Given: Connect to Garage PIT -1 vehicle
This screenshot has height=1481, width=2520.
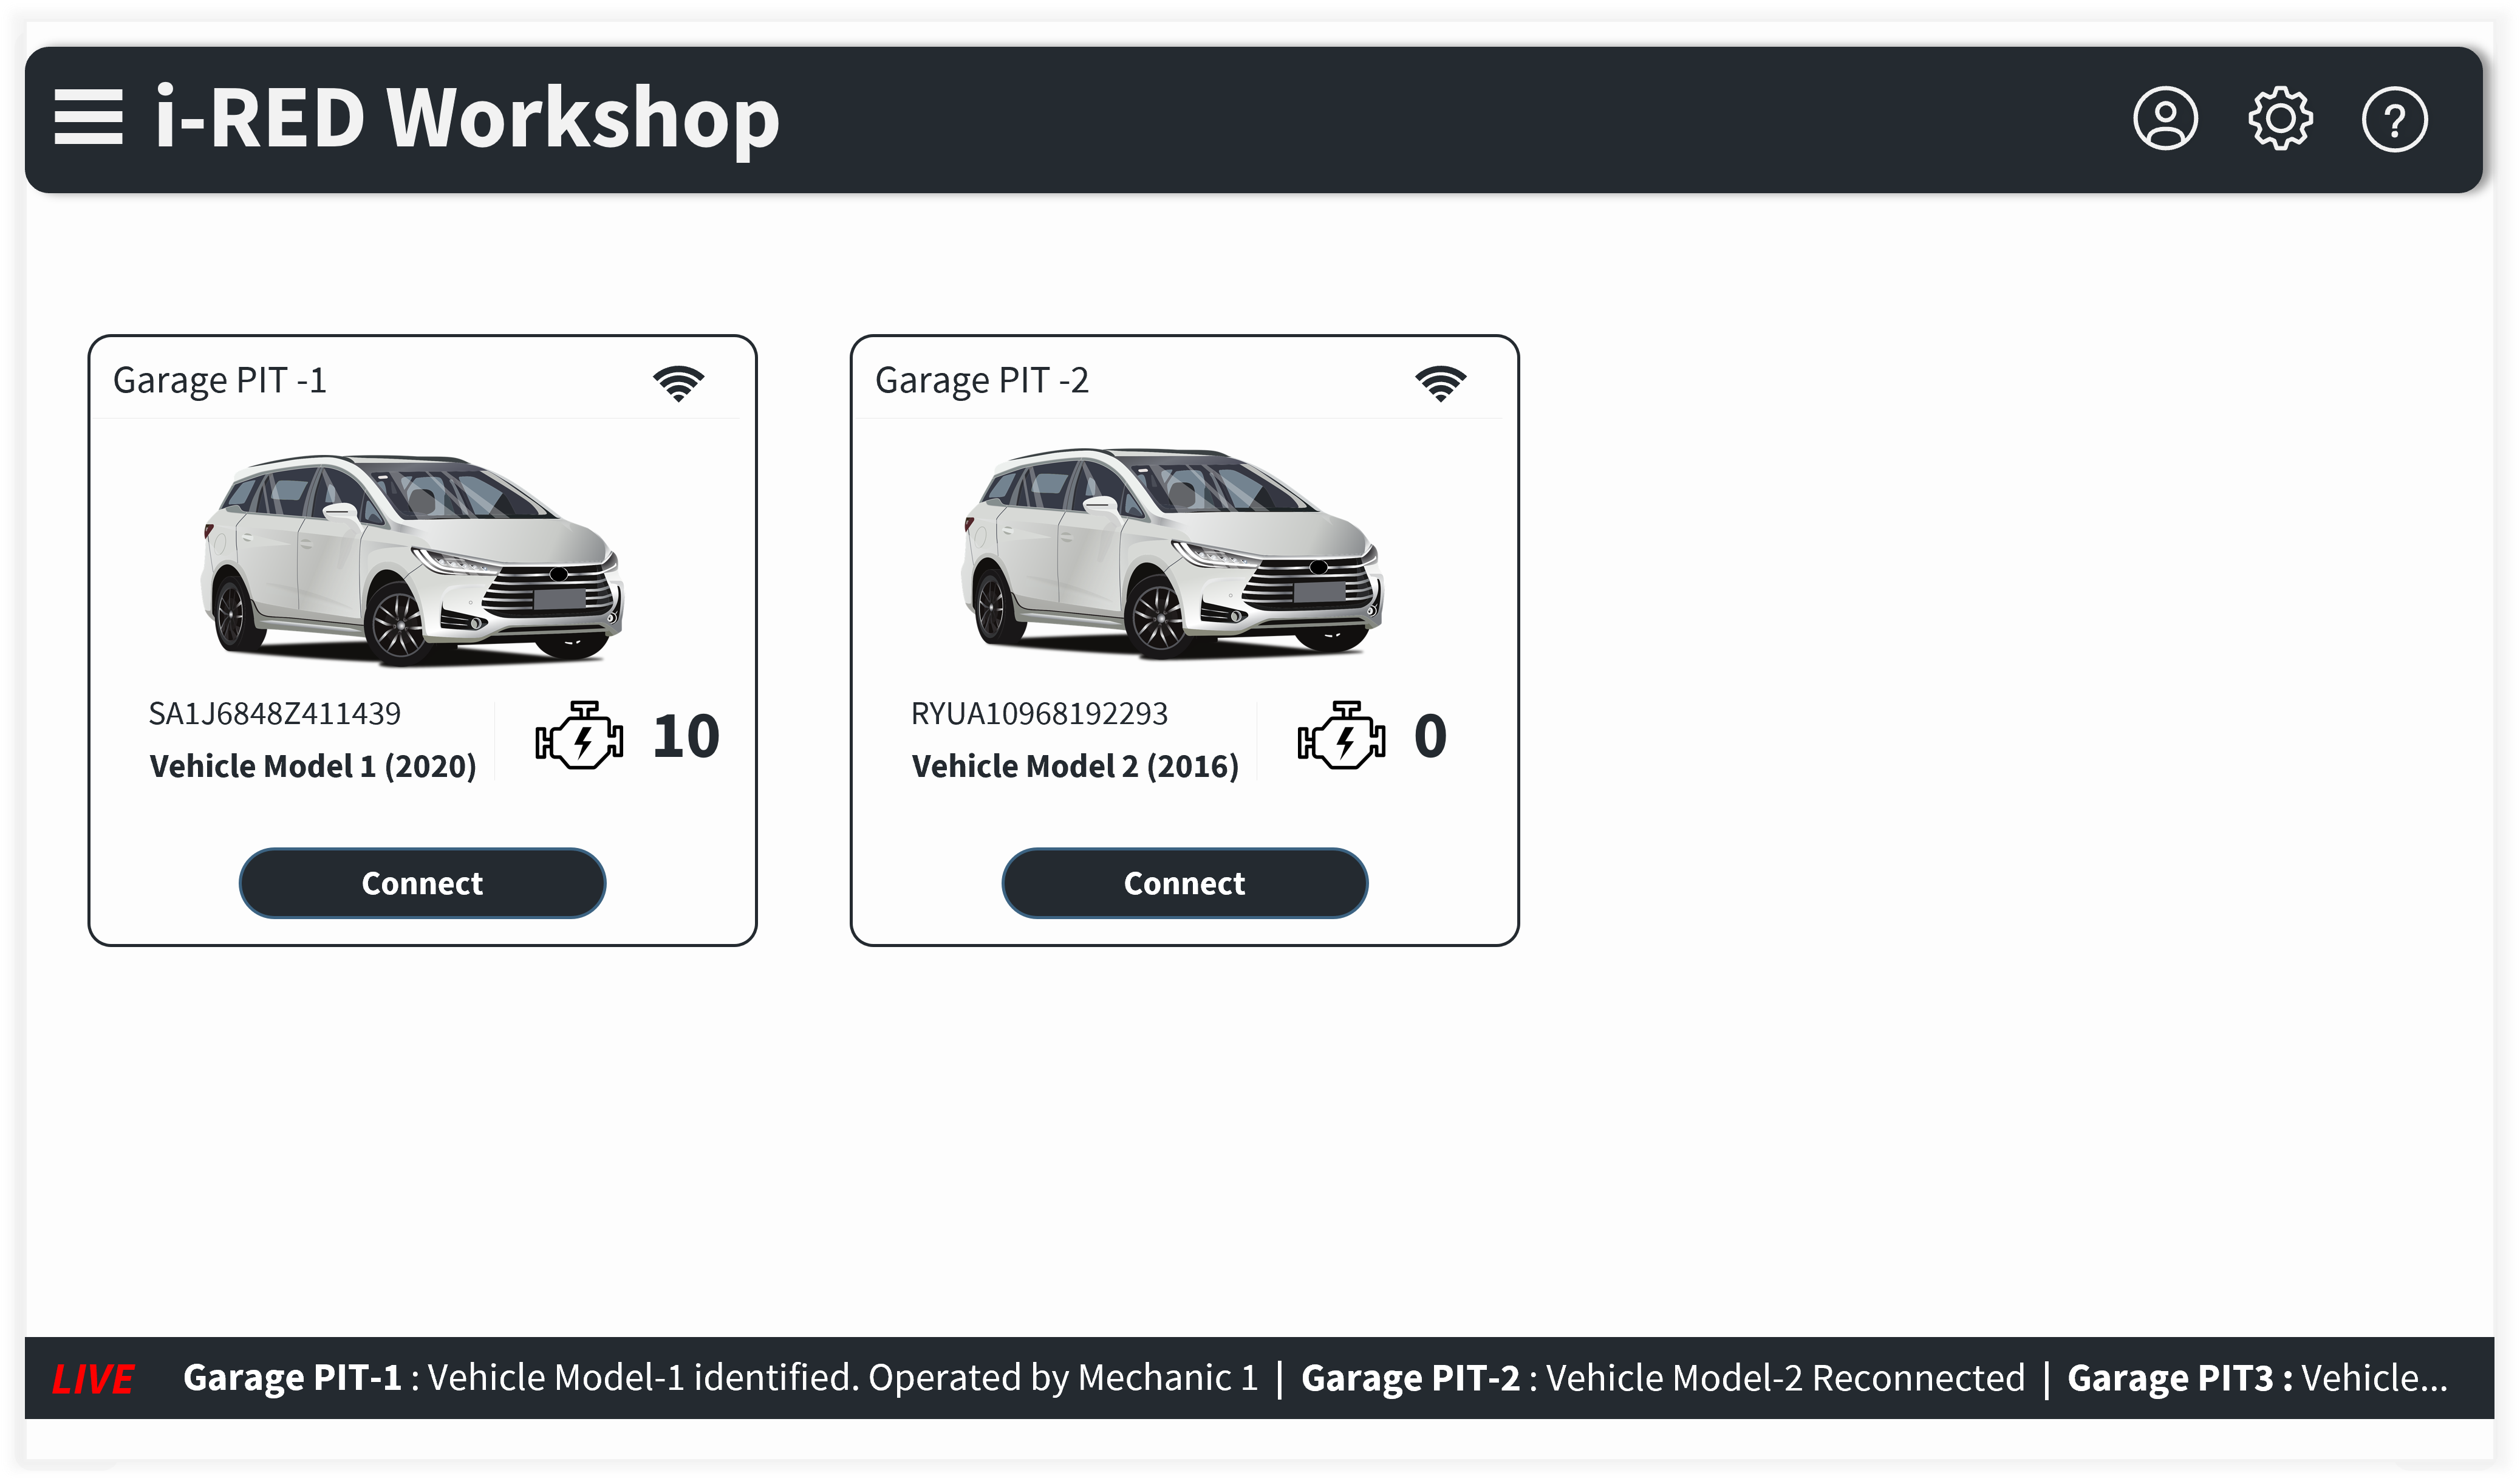Looking at the screenshot, I should point(422,883).
